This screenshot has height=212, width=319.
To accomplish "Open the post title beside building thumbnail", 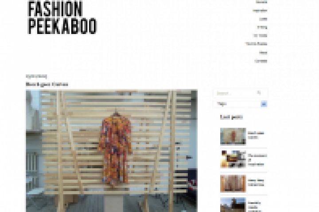I will [x=255, y=207].
